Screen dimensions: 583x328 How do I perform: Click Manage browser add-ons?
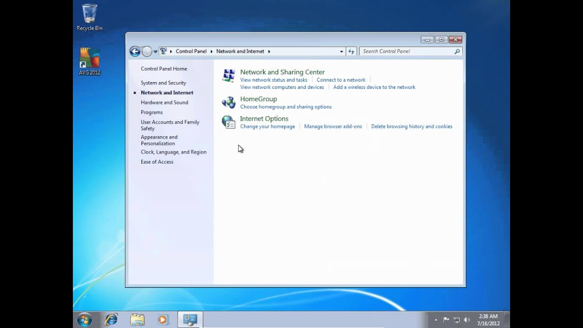333,127
